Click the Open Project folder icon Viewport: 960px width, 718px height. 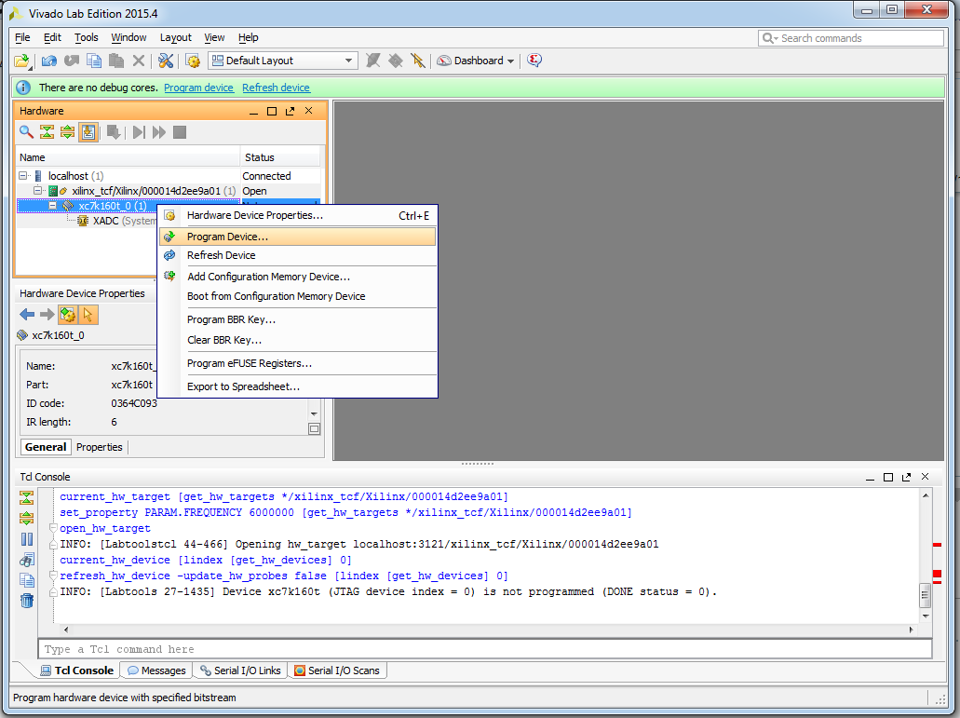pos(22,61)
